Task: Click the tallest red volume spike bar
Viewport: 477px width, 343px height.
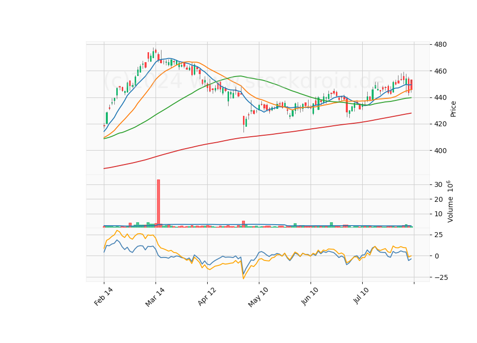Action: [x=159, y=203]
